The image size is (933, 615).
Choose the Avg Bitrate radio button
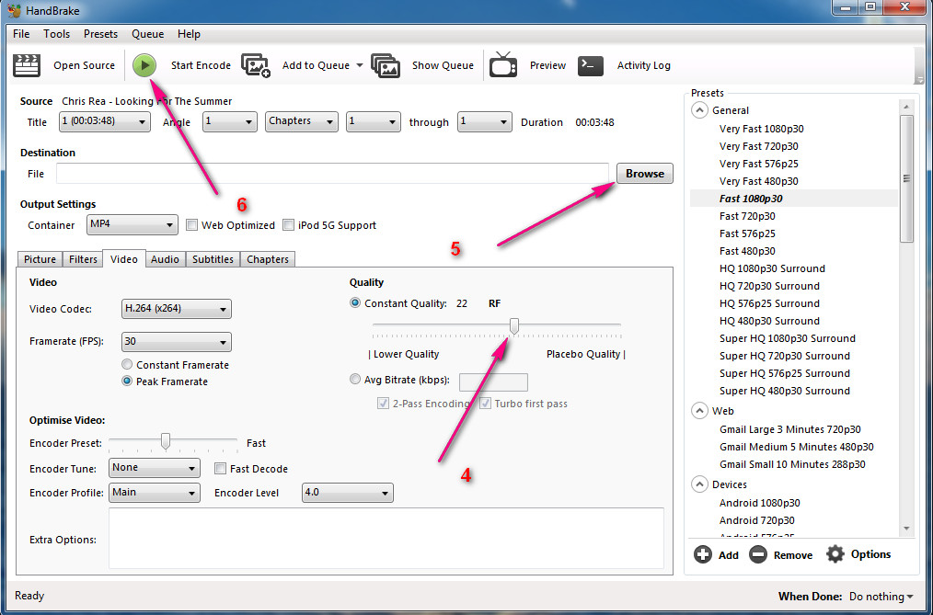tap(355, 379)
